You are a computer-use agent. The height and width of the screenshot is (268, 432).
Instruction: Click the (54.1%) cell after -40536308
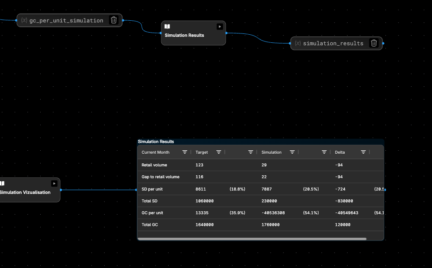coord(311,213)
